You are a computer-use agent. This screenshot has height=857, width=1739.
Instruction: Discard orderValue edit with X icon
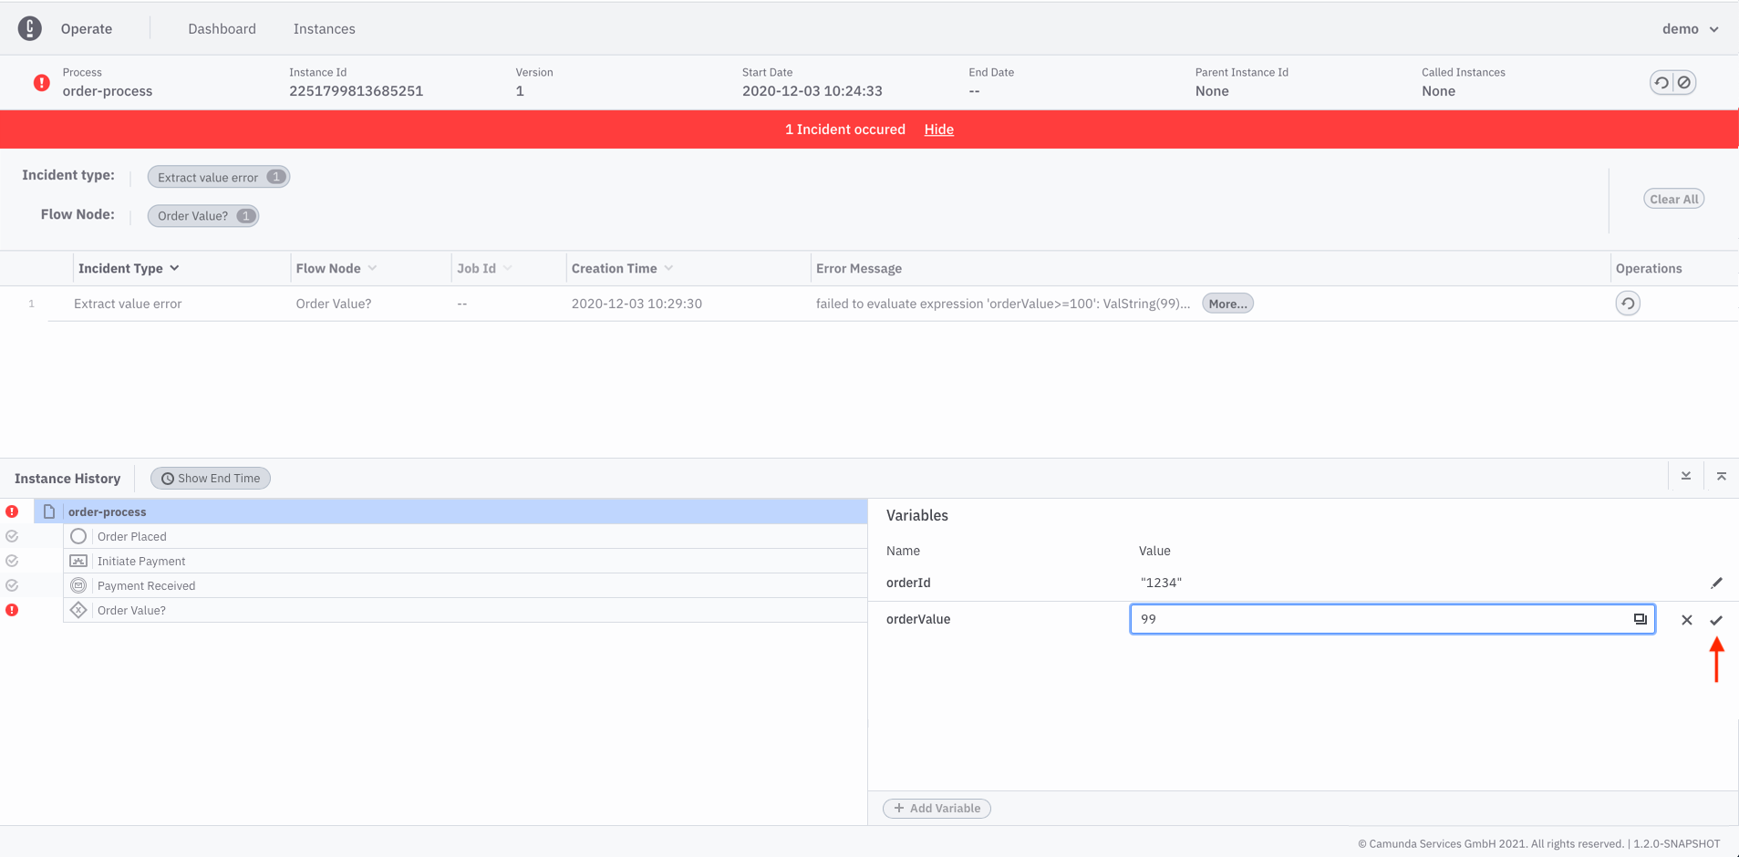coord(1687,620)
